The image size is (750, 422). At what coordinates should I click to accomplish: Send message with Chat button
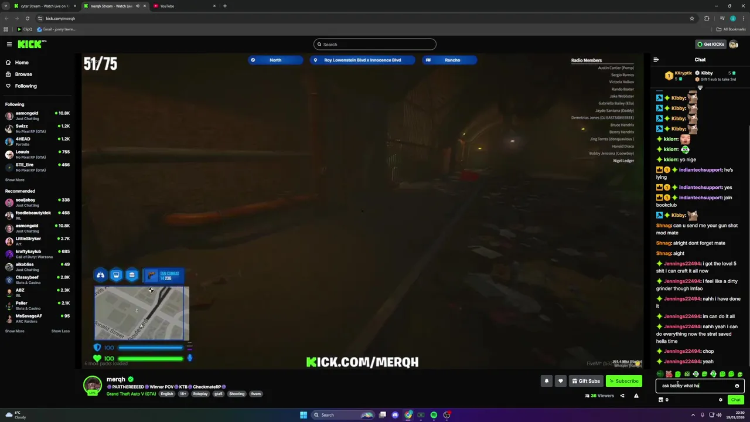click(735, 400)
